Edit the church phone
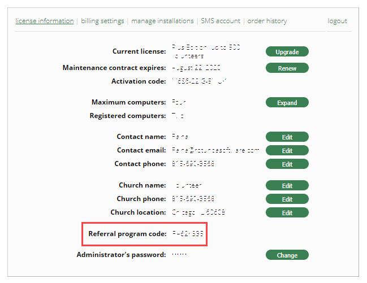367x283 pixels. (x=287, y=199)
